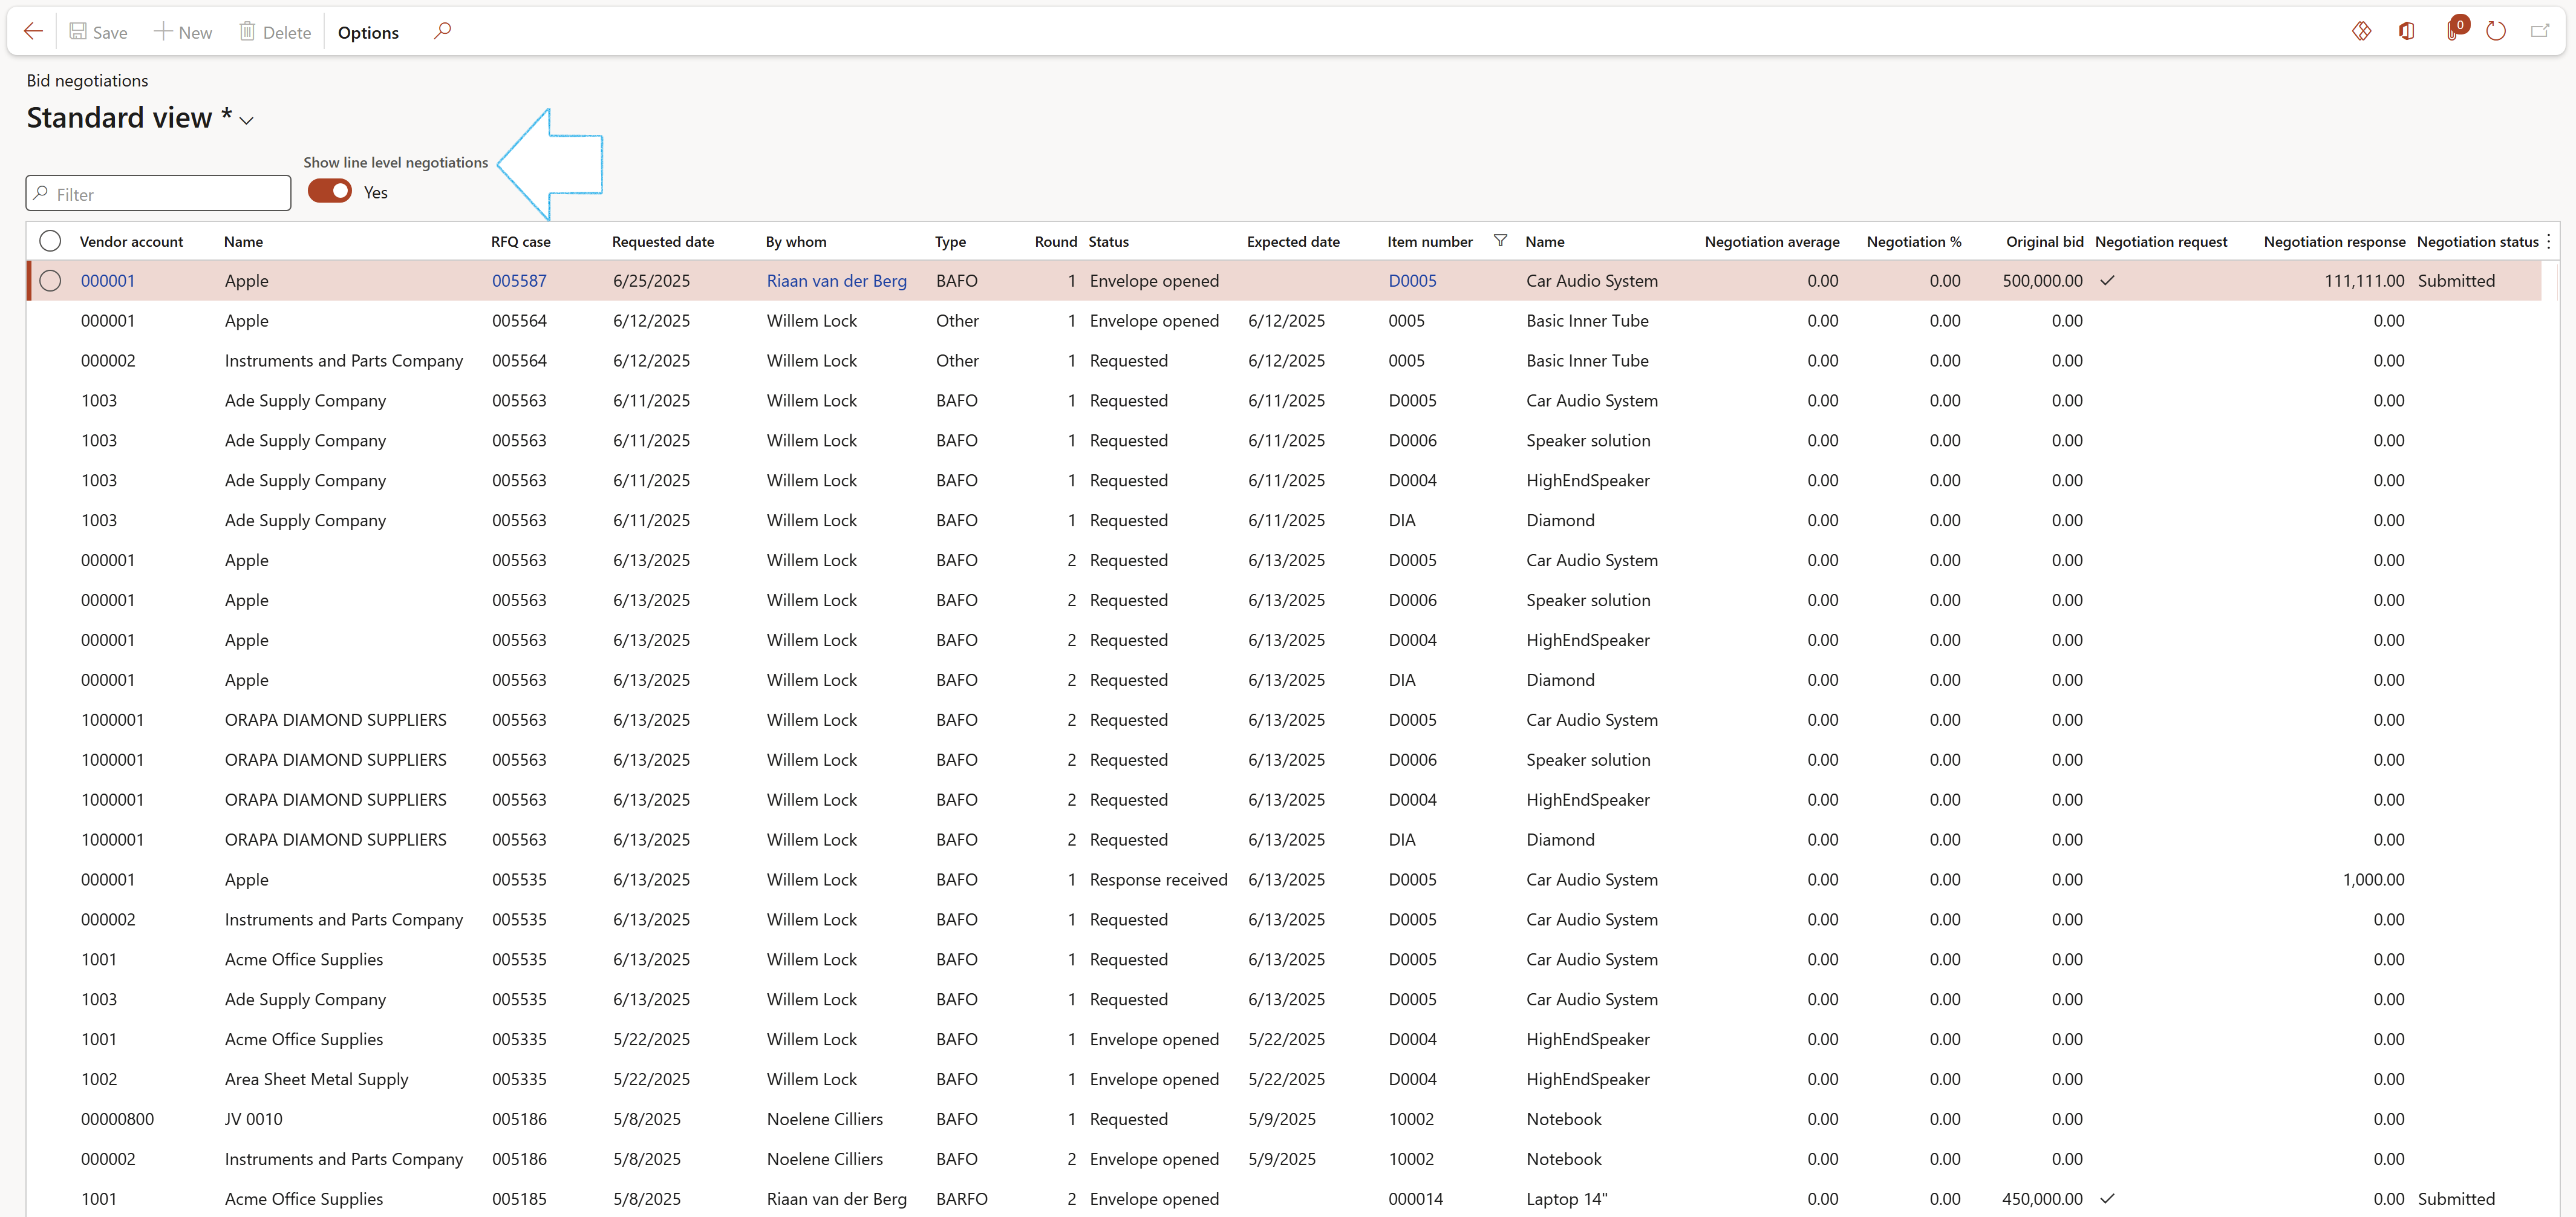2576x1217 pixels.
Task: Click the 000014 item number cell
Action: (x=1415, y=1199)
